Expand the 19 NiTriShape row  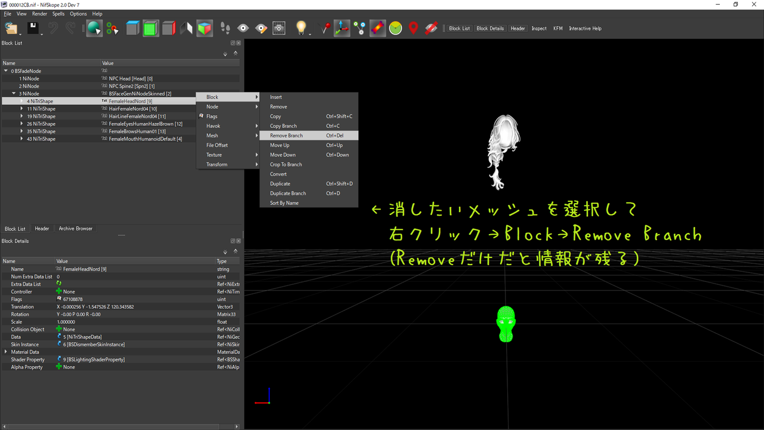point(21,116)
